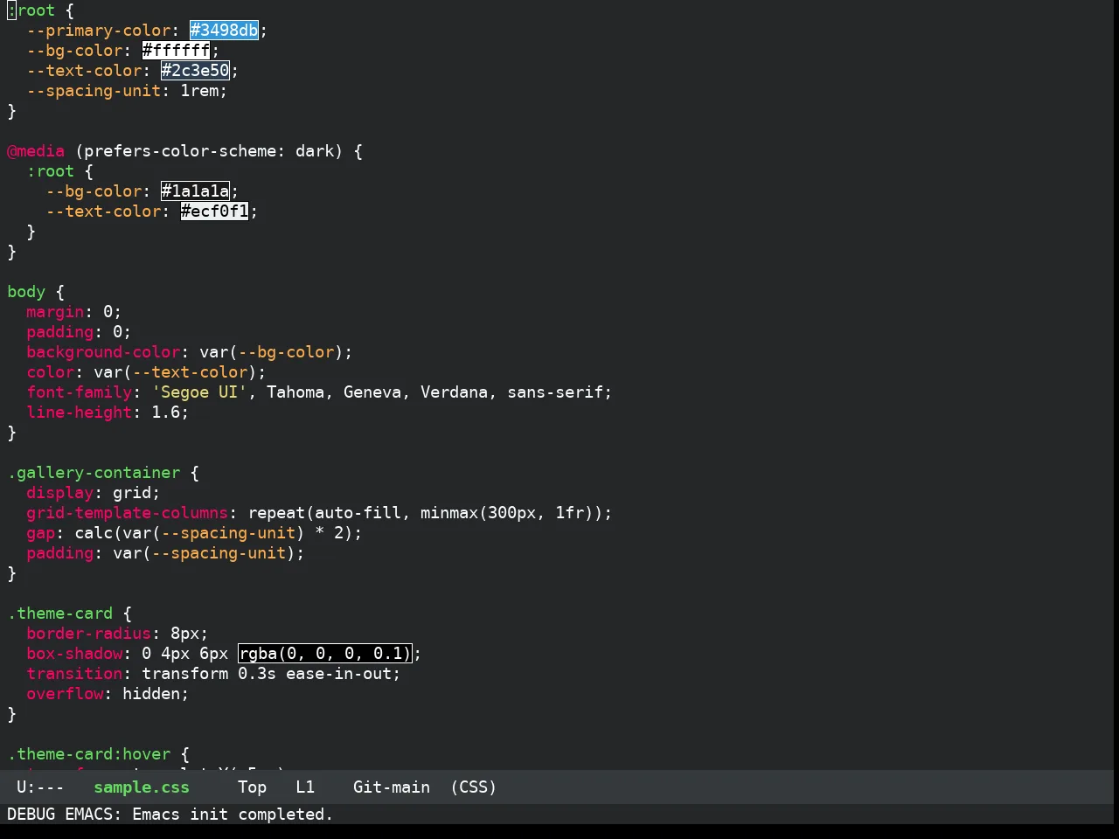The width and height of the screenshot is (1119, 839).
Task: Click the 'line-height' property
Action: 80,413
